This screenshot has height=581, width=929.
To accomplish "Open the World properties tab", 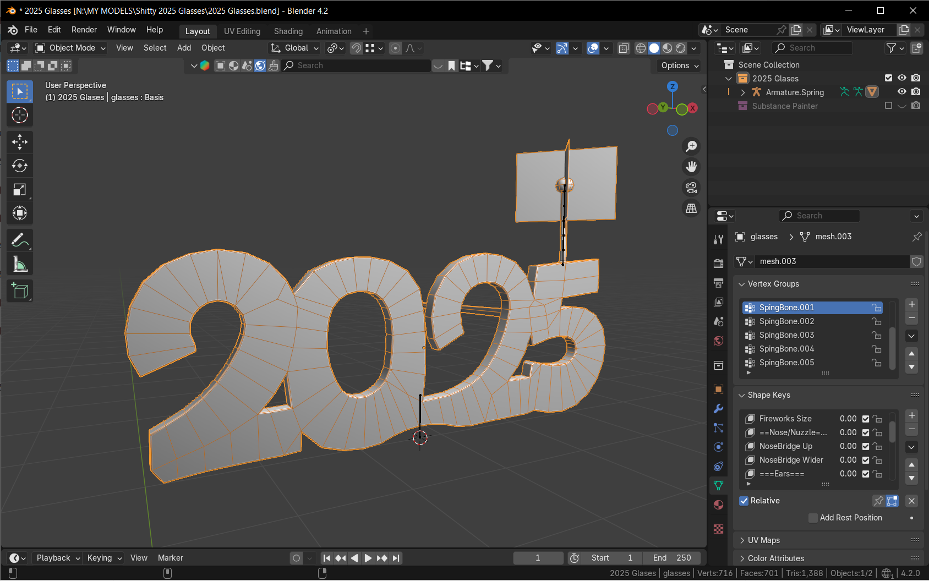I will coord(718,341).
